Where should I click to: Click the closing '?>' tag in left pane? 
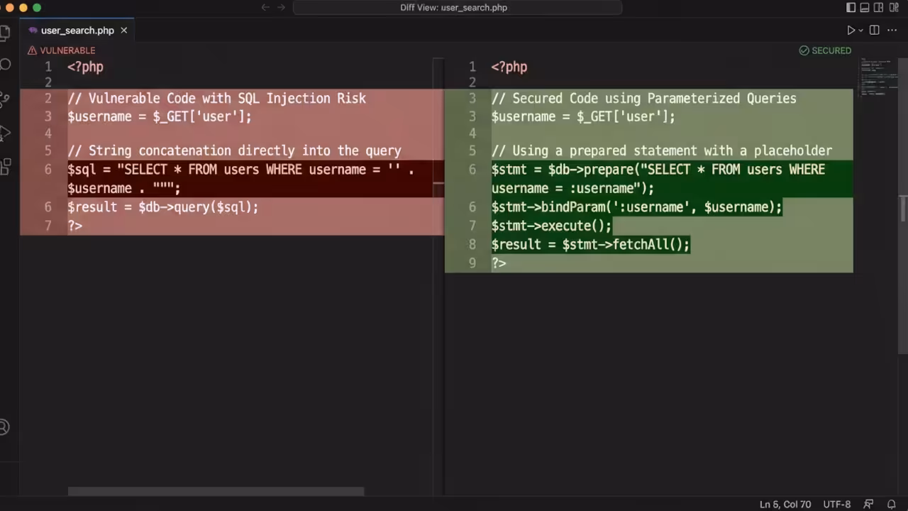click(x=75, y=226)
